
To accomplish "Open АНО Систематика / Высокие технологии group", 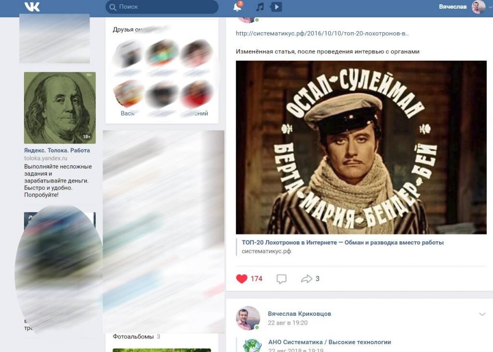I will [329, 342].
